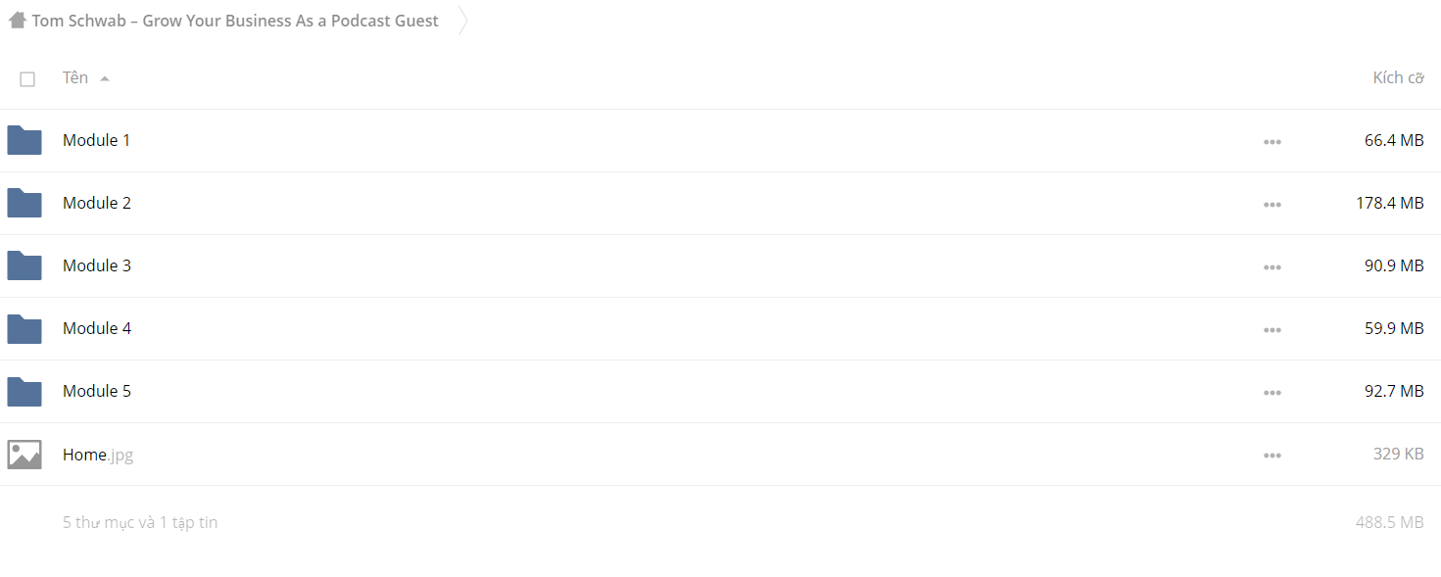
Task: Expand the breadcrumb chevron after folder title
Action: pos(463,21)
